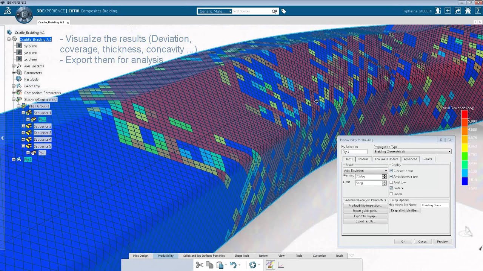Screen dimensions: 483x271
Task: Click the Paste clipboard icon
Action: 220,265
